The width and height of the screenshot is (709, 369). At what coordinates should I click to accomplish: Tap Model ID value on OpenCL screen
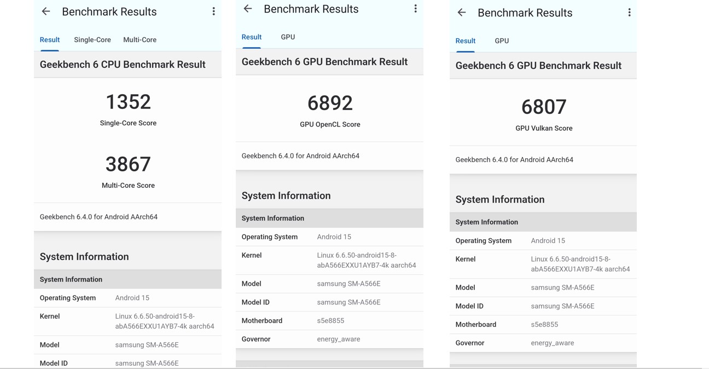[348, 303]
